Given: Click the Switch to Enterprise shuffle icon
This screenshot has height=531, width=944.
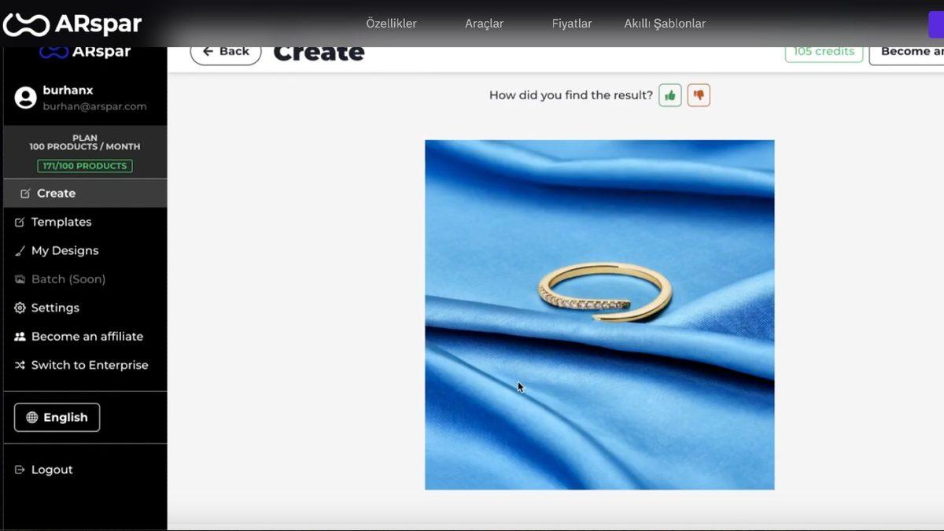Looking at the screenshot, I should pyautogui.click(x=20, y=365).
